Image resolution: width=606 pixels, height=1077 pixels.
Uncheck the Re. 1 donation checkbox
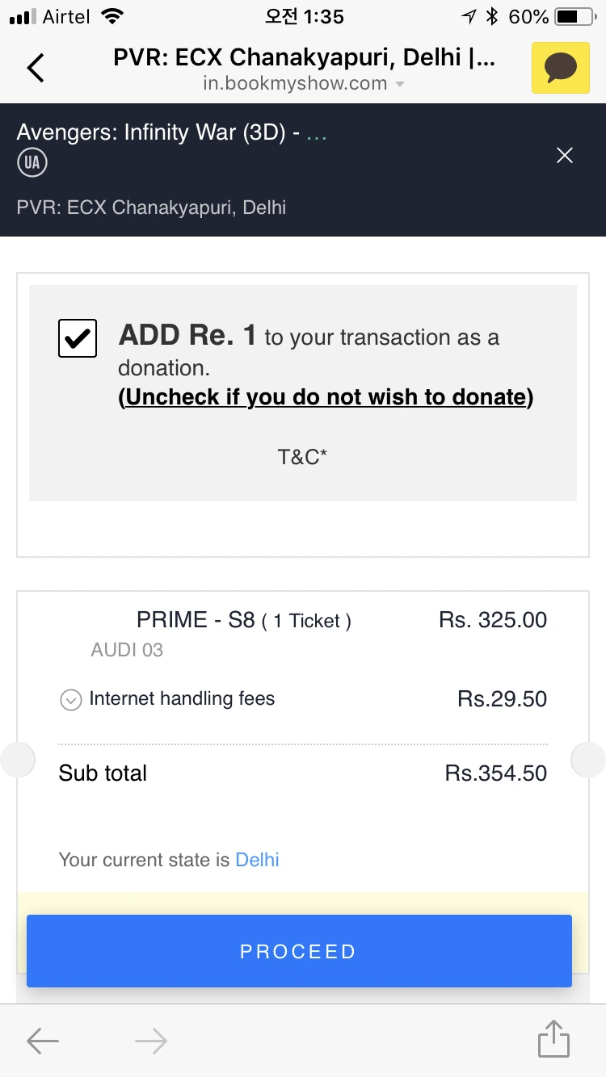pyautogui.click(x=78, y=338)
